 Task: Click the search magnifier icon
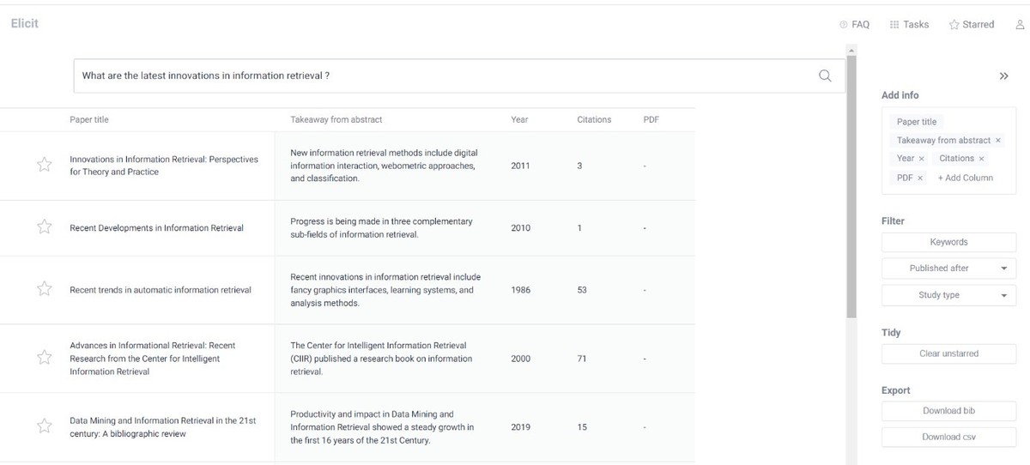point(824,75)
